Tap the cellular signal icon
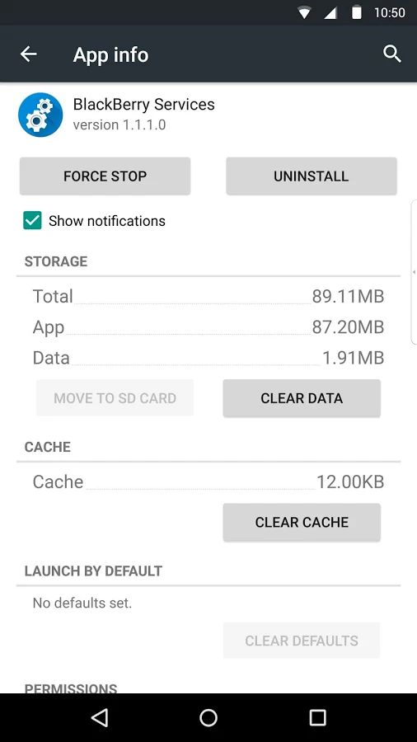This screenshot has height=742, width=417. pyautogui.click(x=330, y=13)
